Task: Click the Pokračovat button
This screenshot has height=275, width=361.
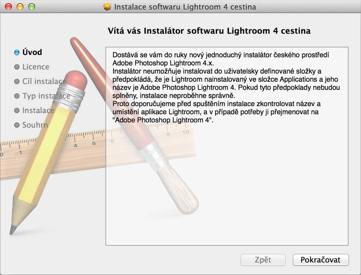Action: pos(321,260)
